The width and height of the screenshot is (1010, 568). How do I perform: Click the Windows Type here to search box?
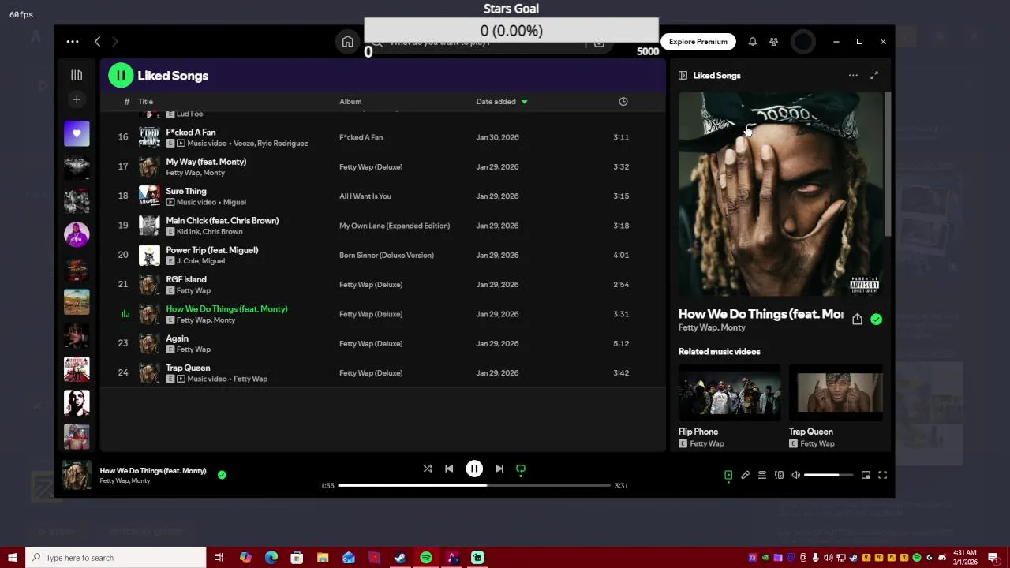(x=116, y=558)
